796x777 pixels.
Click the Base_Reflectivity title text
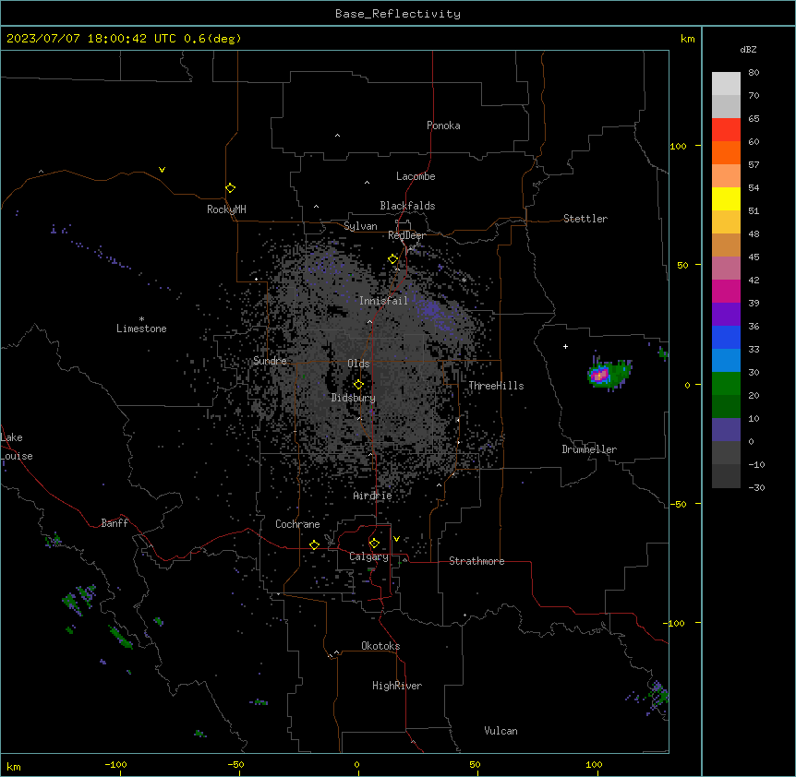point(398,14)
